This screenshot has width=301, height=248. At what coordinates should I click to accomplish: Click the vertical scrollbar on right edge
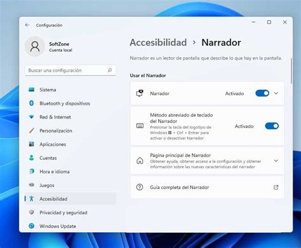pyautogui.click(x=291, y=71)
